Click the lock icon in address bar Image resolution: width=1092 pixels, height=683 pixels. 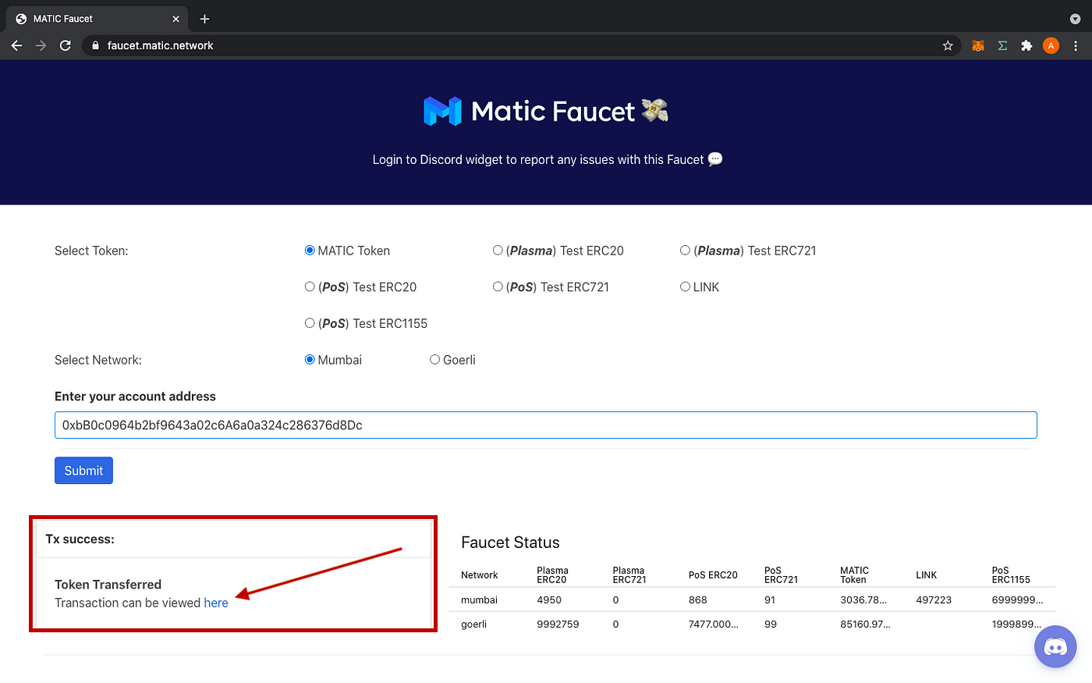95,45
